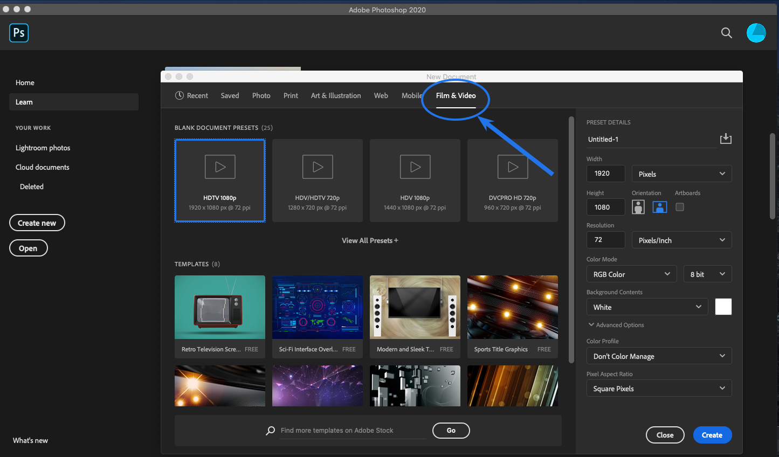Open Deleted in sidebar
This screenshot has width=779, height=457.
click(x=32, y=186)
